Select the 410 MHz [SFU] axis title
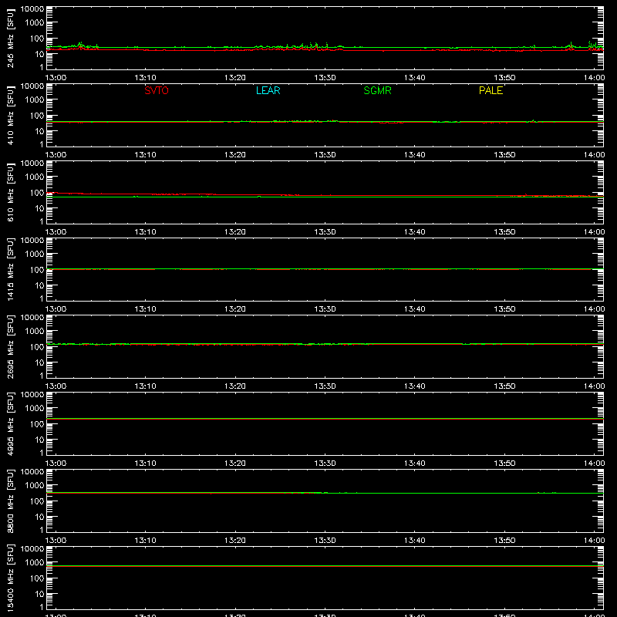The image size is (617, 617). point(10,116)
